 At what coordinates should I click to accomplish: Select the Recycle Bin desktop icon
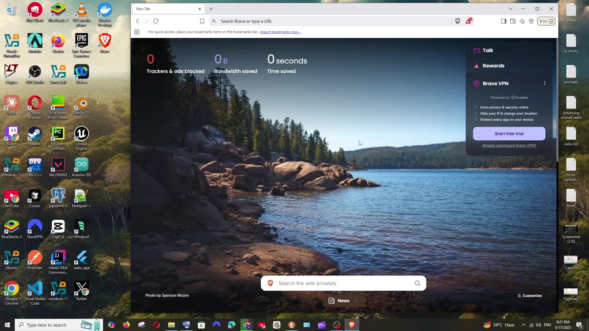pos(12,10)
